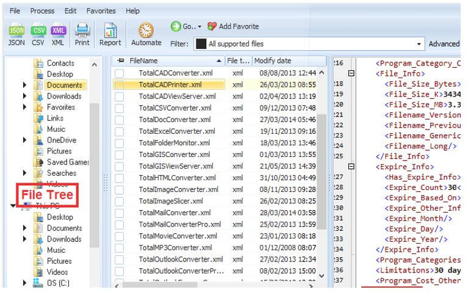Expand the Favorites tree node
Viewport: 468px width, 295px height.
25,107
